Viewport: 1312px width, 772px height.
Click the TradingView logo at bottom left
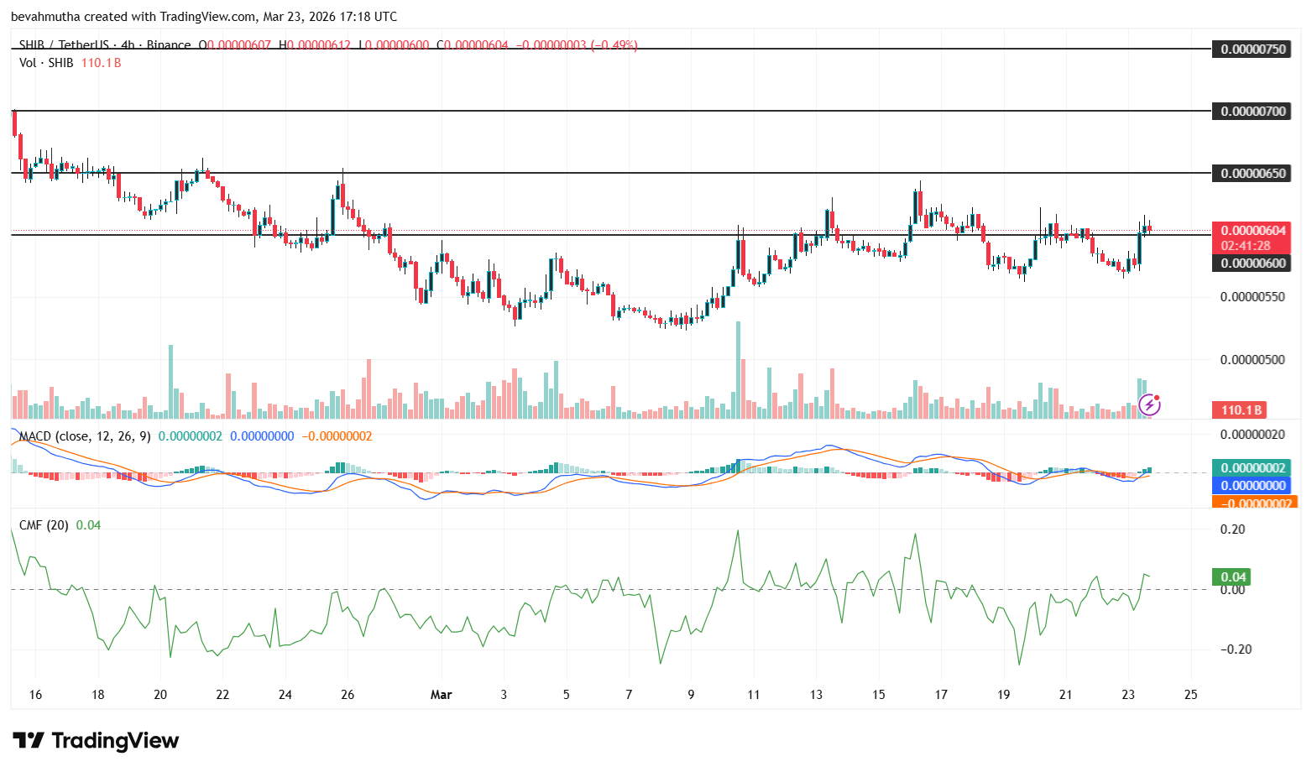[95, 741]
